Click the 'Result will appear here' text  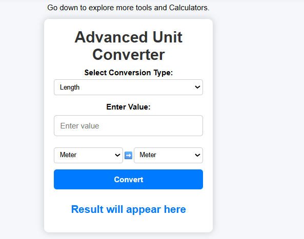tap(128, 209)
